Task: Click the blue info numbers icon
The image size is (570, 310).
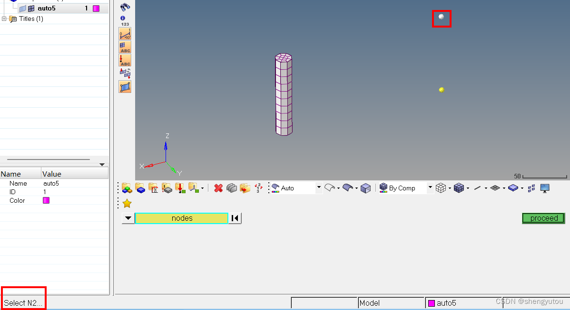Action: coord(125,20)
